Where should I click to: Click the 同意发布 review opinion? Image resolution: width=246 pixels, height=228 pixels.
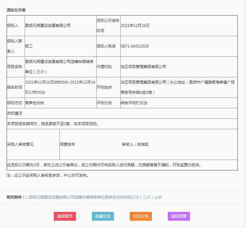[x=67, y=144]
